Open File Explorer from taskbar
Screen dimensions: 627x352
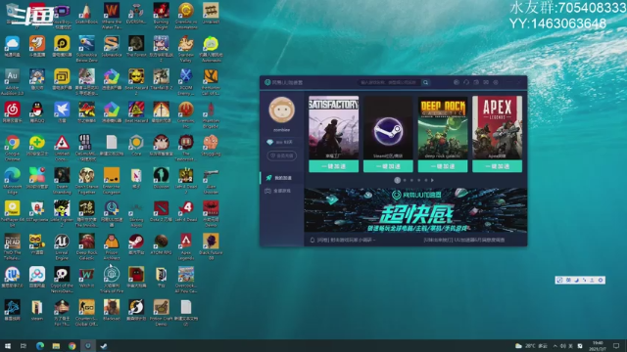[x=56, y=346]
